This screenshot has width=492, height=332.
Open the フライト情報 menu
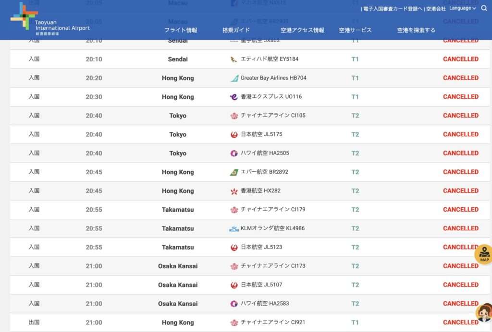click(181, 30)
